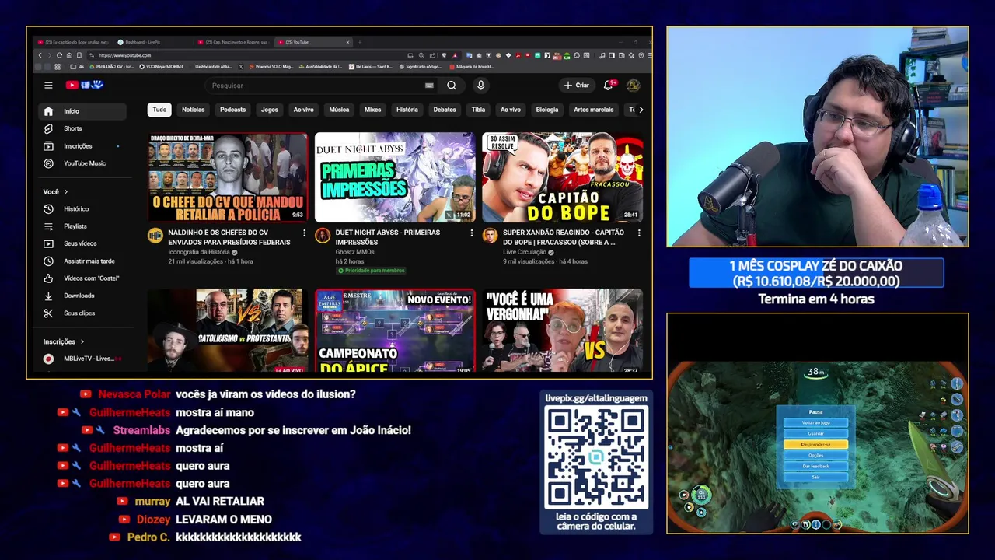Image resolution: width=995 pixels, height=560 pixels.
Task: Select the Artes marciais filter chip
Action: (594, 110)
